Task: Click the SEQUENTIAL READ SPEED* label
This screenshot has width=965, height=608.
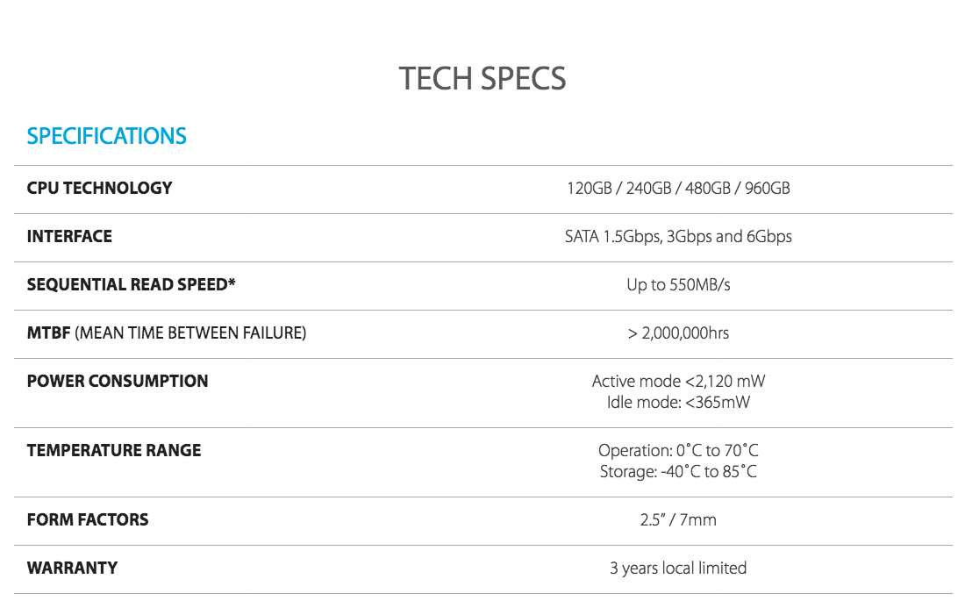Action: (x=132, y=284)
